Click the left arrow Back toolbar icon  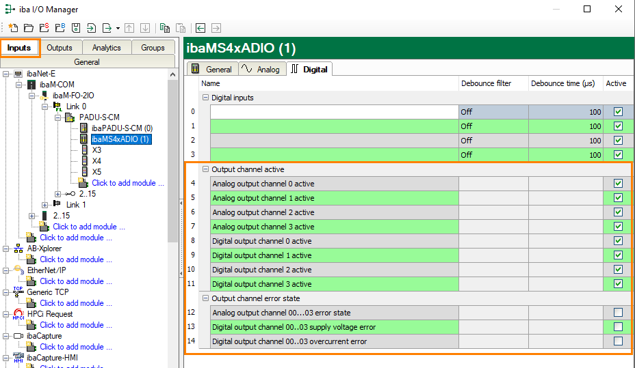click(200, 28)
